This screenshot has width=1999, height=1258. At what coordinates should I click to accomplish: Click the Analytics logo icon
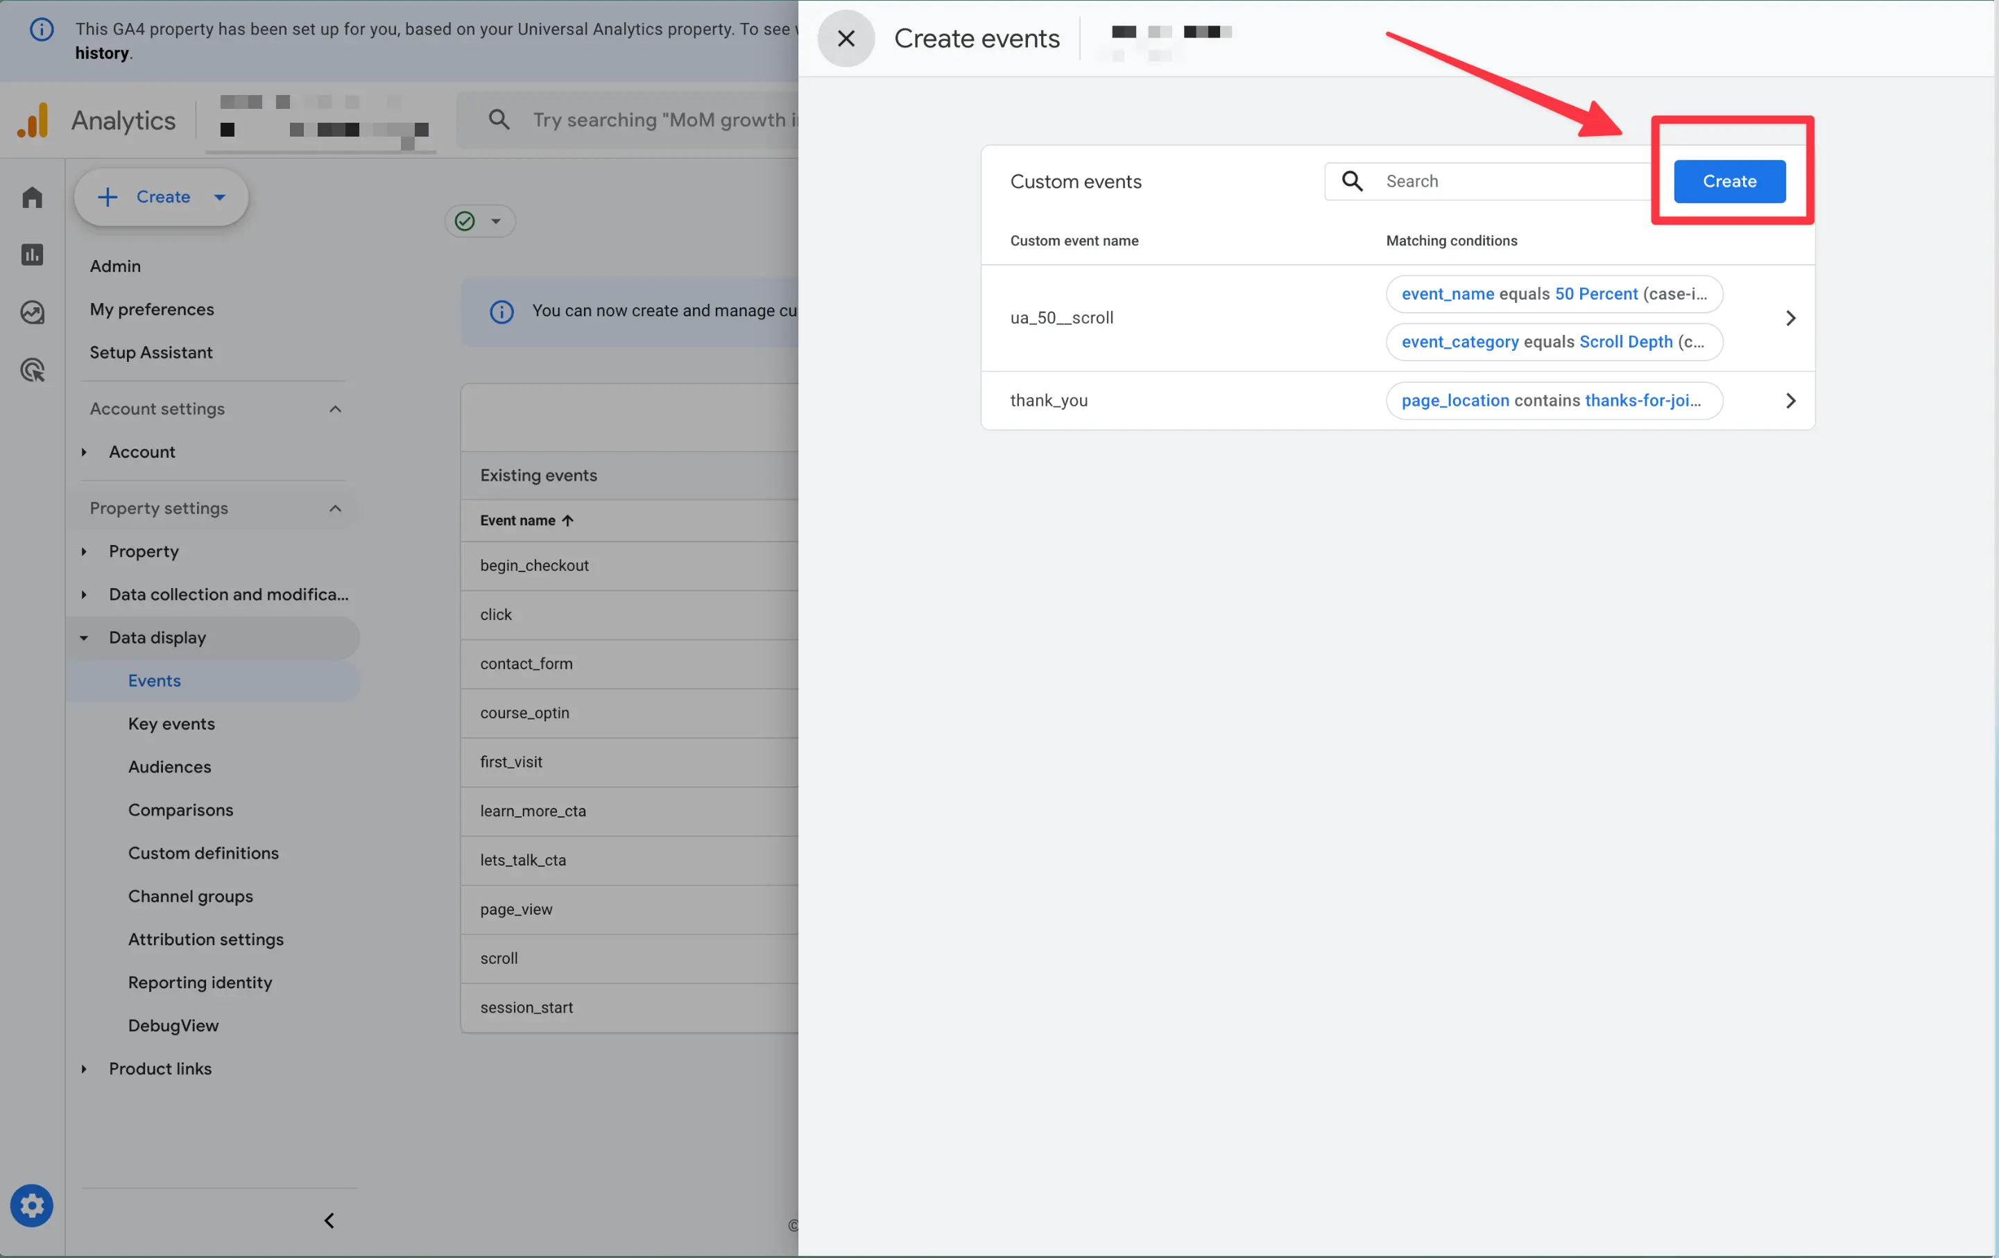click(33, 121)
